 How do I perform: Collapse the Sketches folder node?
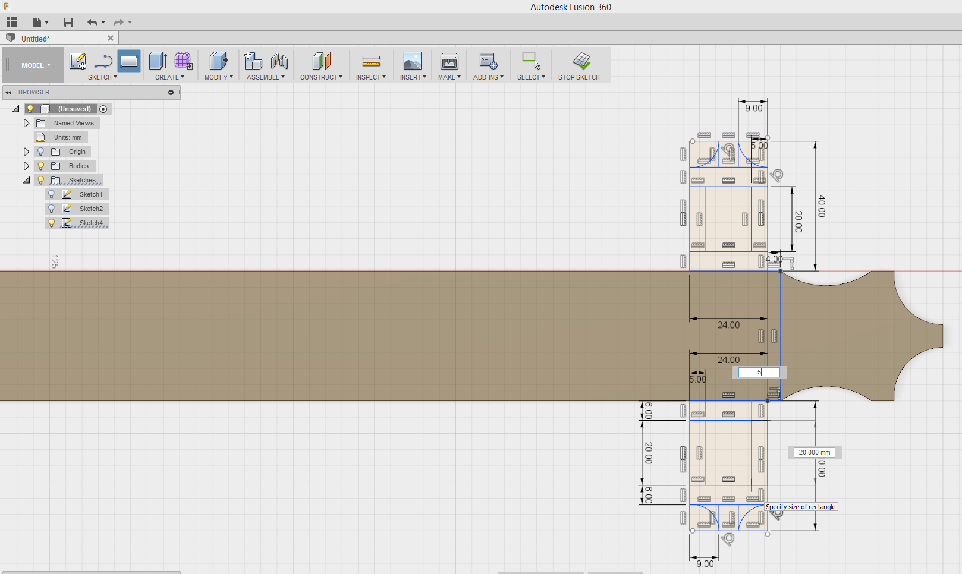(26, 180)
